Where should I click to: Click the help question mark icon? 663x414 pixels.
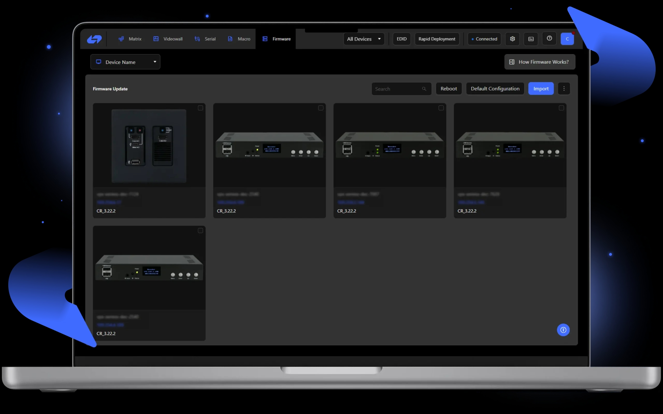549,39
